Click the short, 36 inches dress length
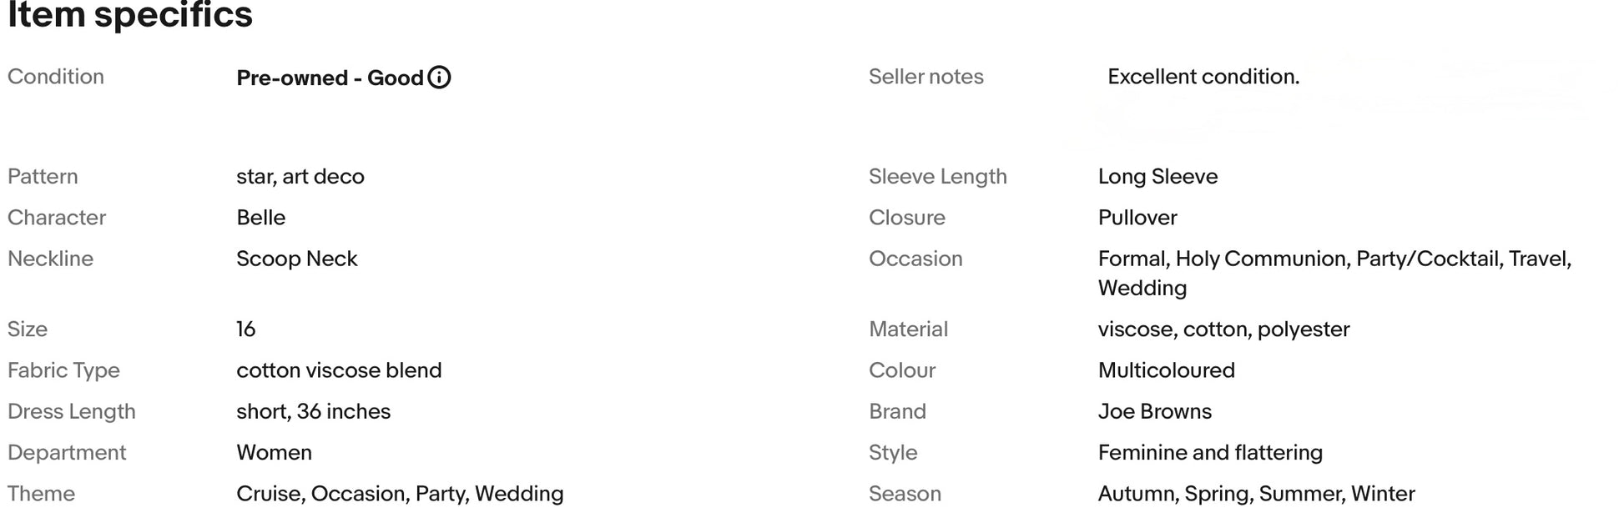This screenshot has width=1624, height=528. click(x=313, y=411)
